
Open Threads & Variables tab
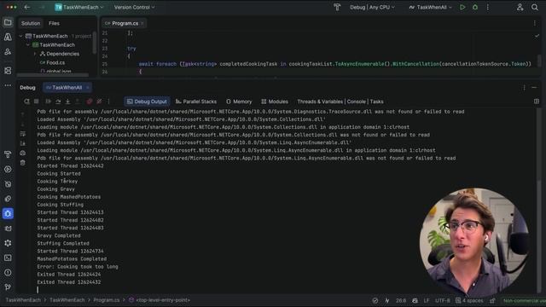pos(320,101)
